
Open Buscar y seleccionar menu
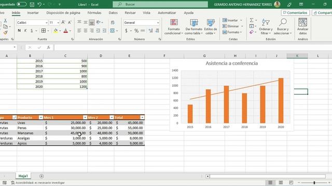pos(282,27)
